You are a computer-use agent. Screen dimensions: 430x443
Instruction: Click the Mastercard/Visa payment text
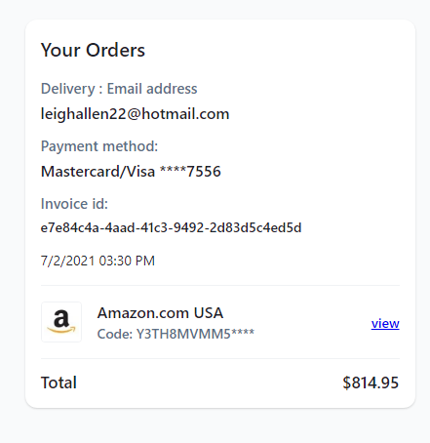[98, 172]
